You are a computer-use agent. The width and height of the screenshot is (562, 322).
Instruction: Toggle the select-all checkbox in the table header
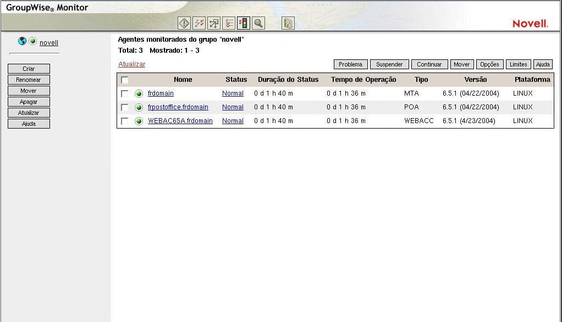[x=125, y=80]
